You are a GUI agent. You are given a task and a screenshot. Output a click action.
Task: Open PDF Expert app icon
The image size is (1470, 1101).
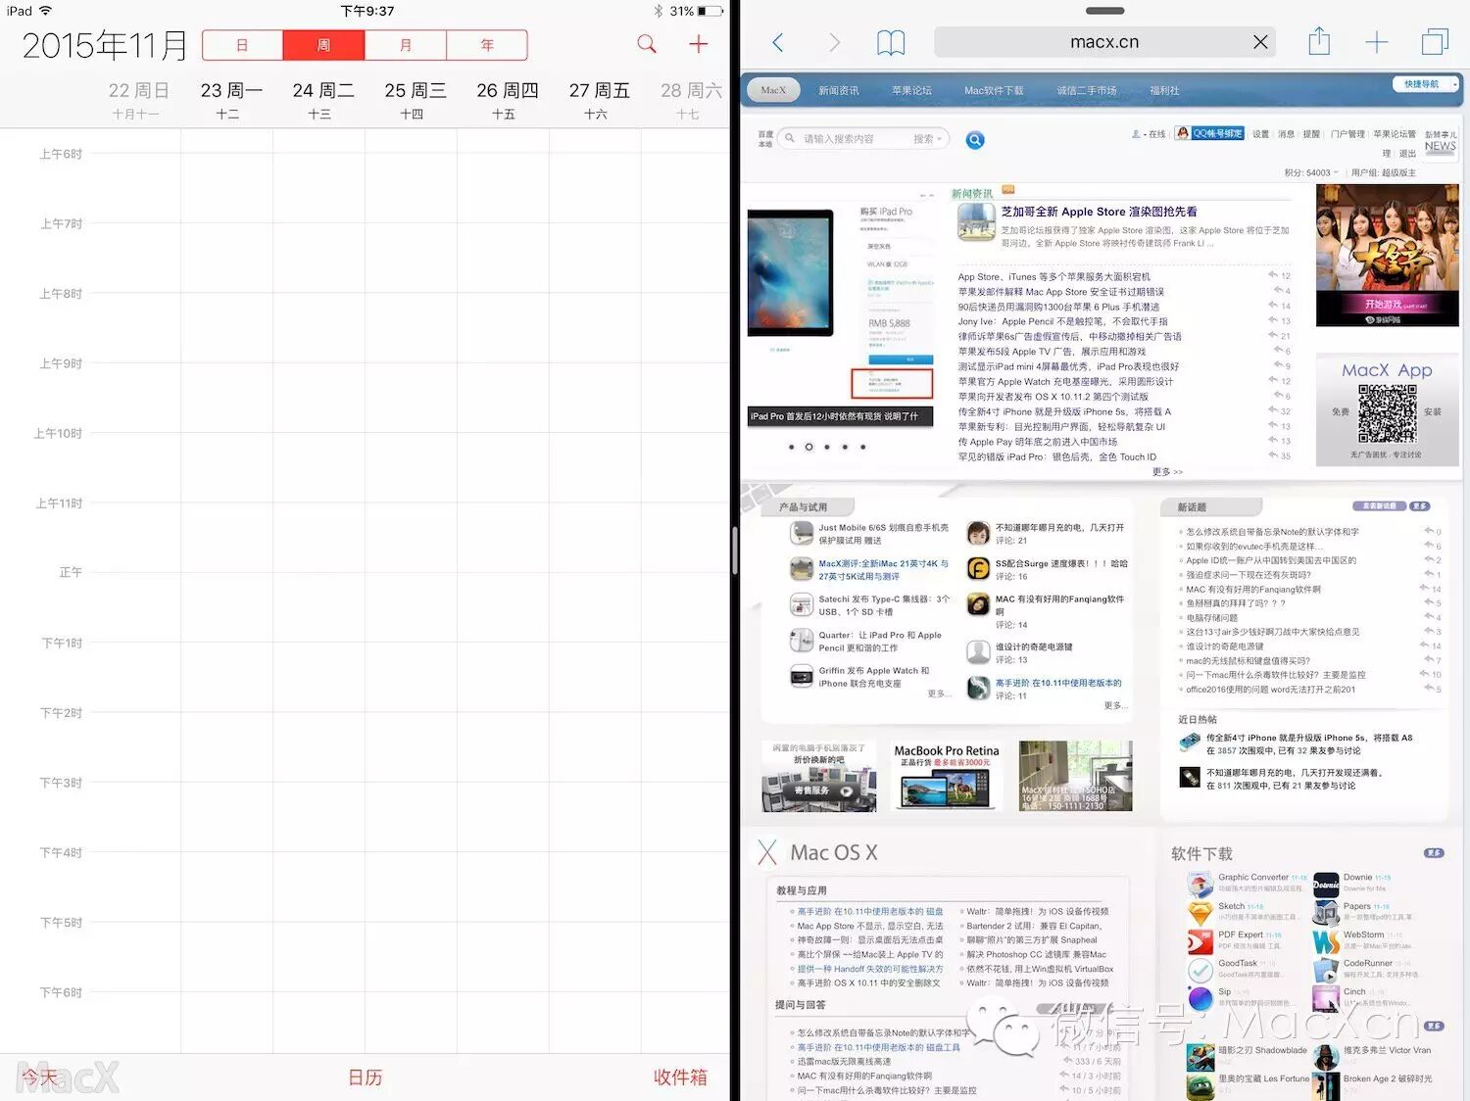1200,941
